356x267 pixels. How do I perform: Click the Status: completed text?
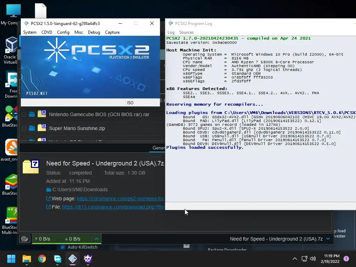[69, 173]
